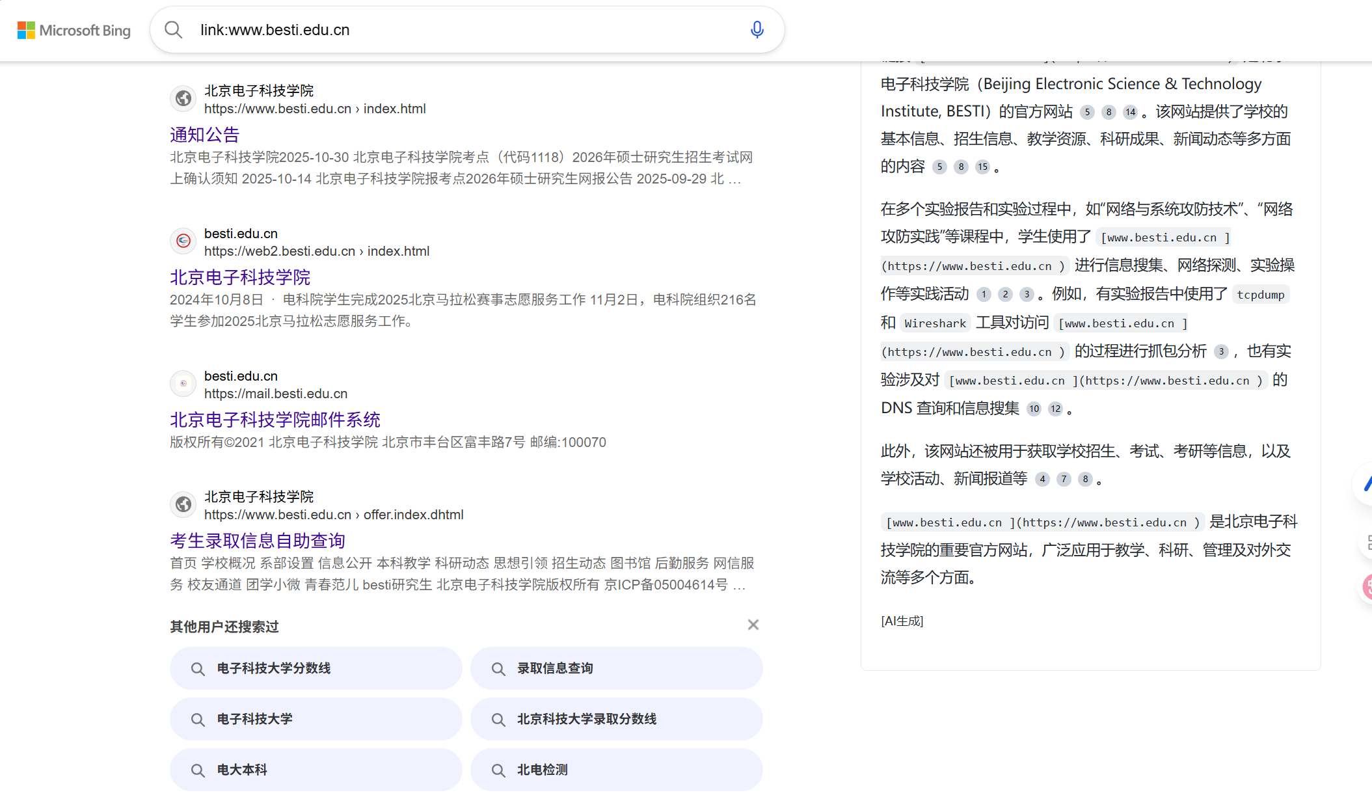Viewport: 1372px width, 812px height.
Task: Click citation number 14 in AI answer
Action: [x=1130, y=112]
